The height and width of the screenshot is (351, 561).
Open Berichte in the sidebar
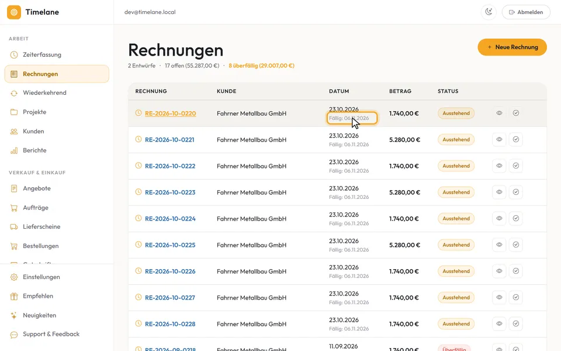57,150
